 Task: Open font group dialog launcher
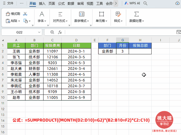click(x=48, y=25)
